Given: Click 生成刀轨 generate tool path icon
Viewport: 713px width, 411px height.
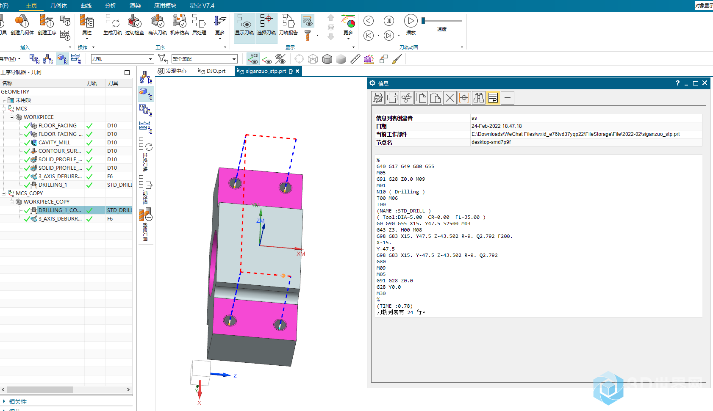Looking at the screenshot, I should click(x=112, y=25).
